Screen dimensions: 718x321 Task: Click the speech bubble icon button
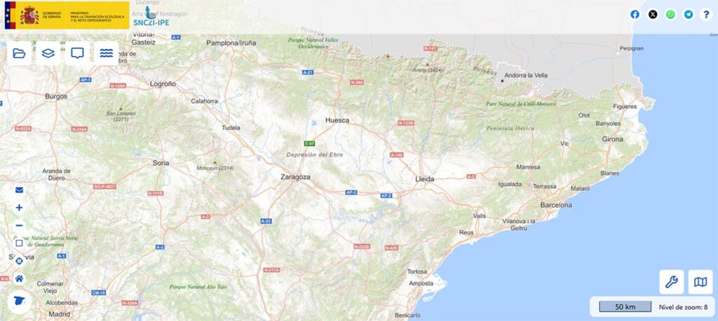point(77,53)
